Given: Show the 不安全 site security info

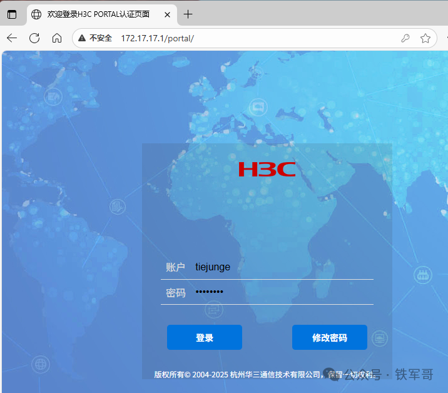Looking at the screenshot, I should pyautogui.click(x=95, y=38).
